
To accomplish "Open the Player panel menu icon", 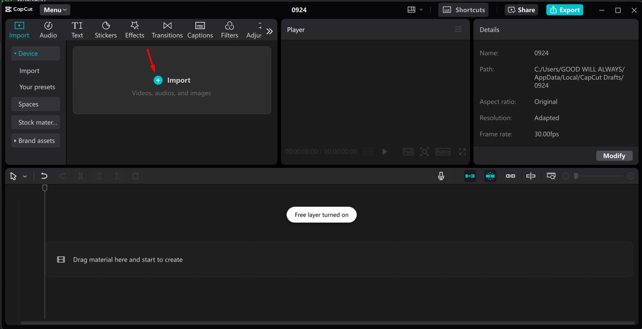I will coord(458,30).
